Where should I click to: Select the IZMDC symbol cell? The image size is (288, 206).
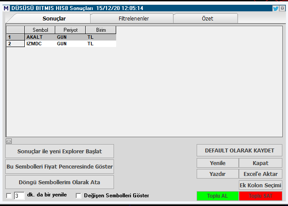click(x=40, y=44)
